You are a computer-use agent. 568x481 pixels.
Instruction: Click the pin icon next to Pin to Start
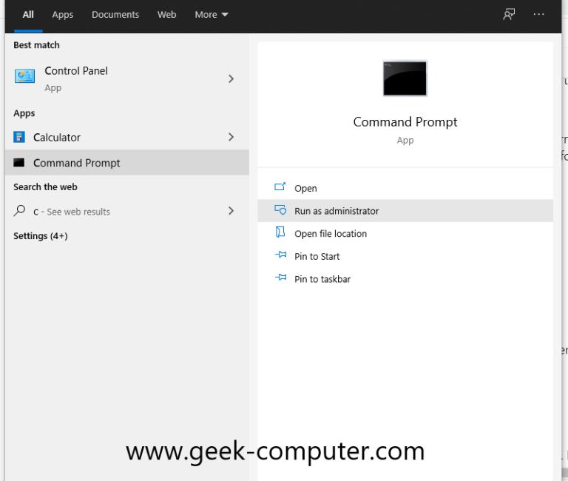point(280,256)
